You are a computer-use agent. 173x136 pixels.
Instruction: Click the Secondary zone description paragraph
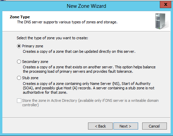[x=89, y=69]
